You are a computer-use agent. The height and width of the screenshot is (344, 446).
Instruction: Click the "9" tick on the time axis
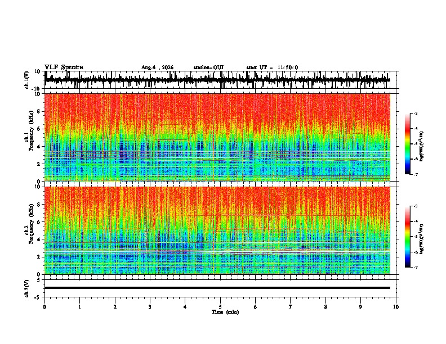point(360,307)
